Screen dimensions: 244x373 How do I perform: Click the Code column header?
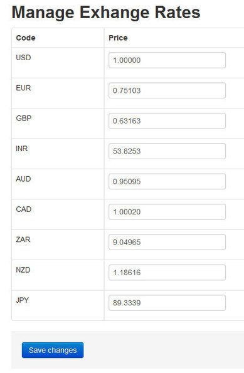[26, 38]
